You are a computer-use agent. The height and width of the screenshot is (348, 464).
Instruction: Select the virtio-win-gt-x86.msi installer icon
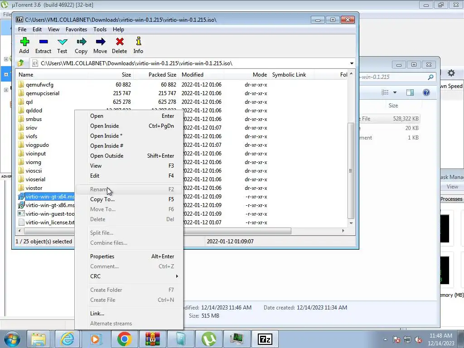click(x=21, y=205)
